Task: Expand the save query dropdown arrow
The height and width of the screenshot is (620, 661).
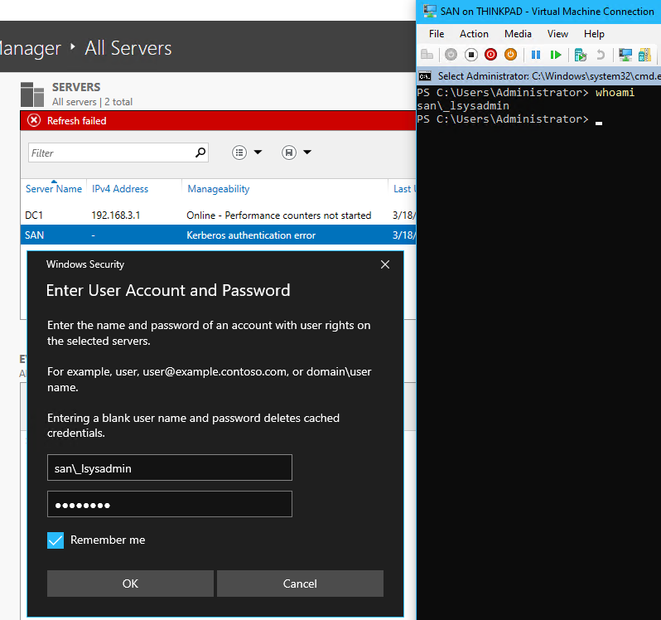Action: (x=307, y=153)
